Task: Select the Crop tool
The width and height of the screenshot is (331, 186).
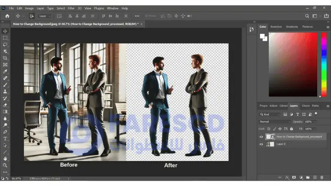Action: pos(5,58)
